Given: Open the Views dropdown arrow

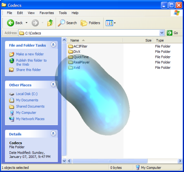Looking at the screenshot, I should [x=115, y=23].
